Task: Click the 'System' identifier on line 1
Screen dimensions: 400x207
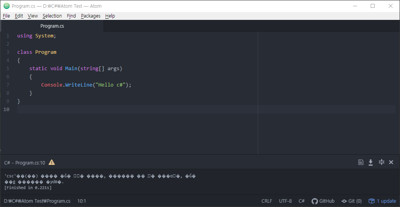Action: 45,36
